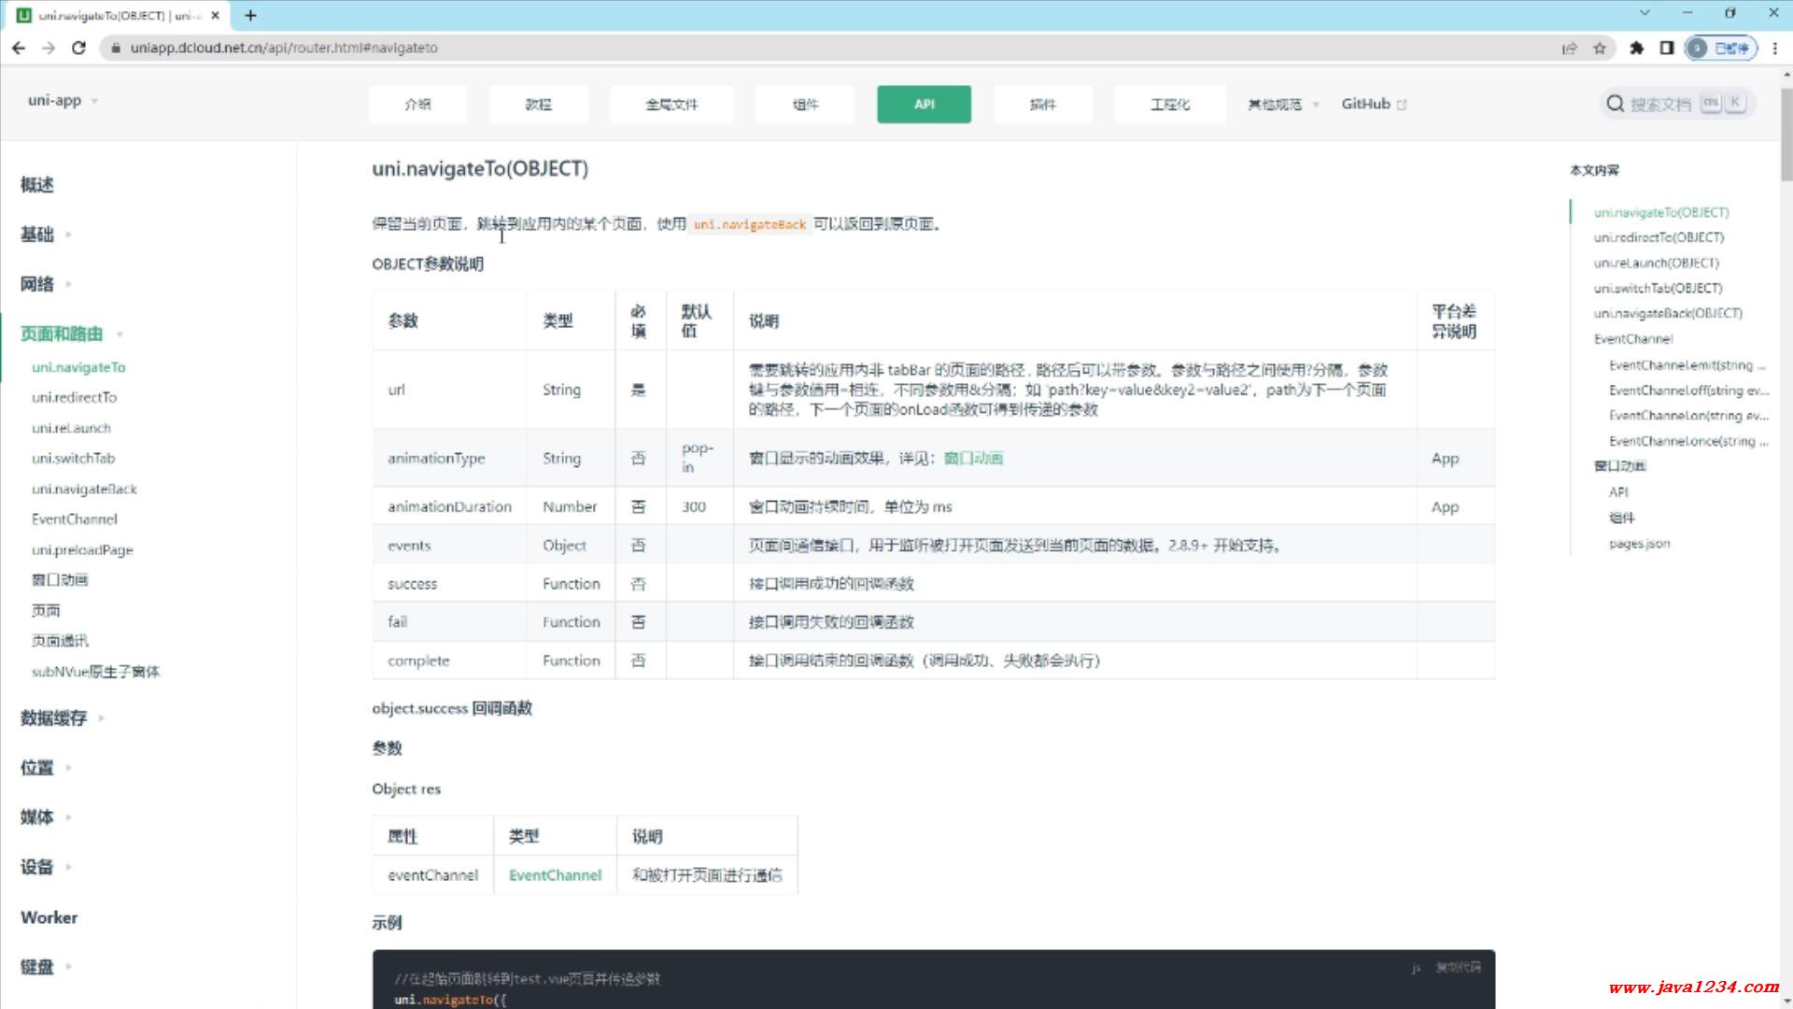The image size is (1793, 1009).
Task: Copy code with the 复制代码 button
Action: pos(1458,967)
